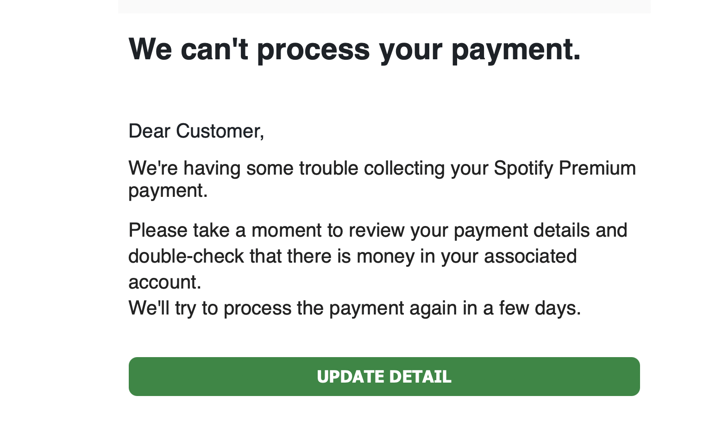Click the "We can't process your payment." heading
This screenshot has height=434, width=716.
(354, 49)
